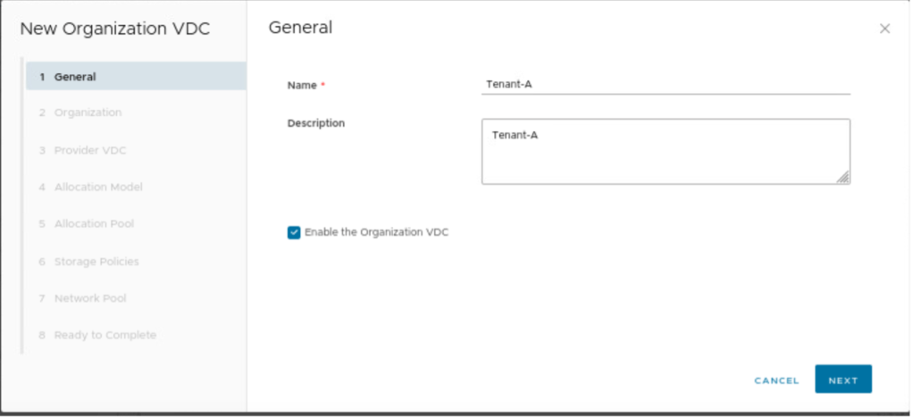Click the Name field label
913x419 pixels.
tap(302, 85)
